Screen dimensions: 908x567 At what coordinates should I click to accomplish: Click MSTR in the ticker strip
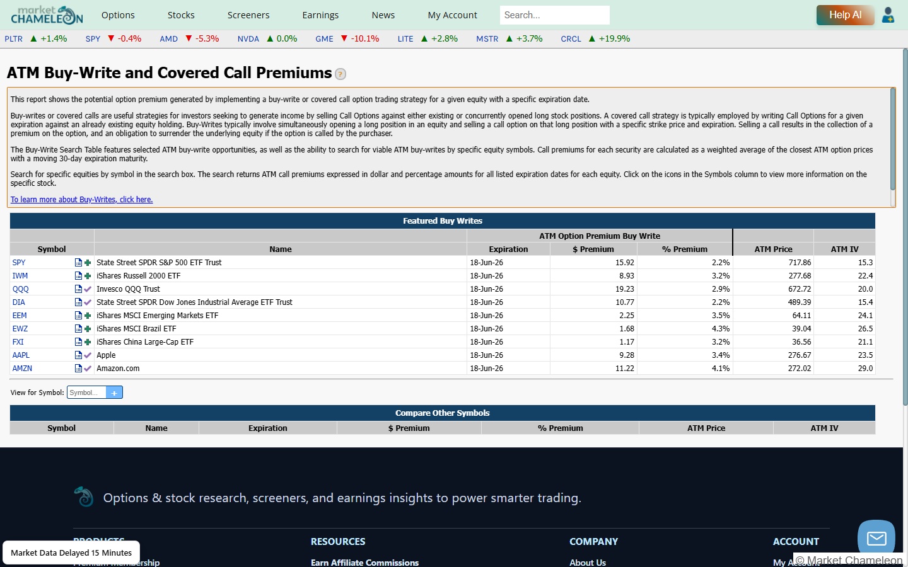point(487,39)
